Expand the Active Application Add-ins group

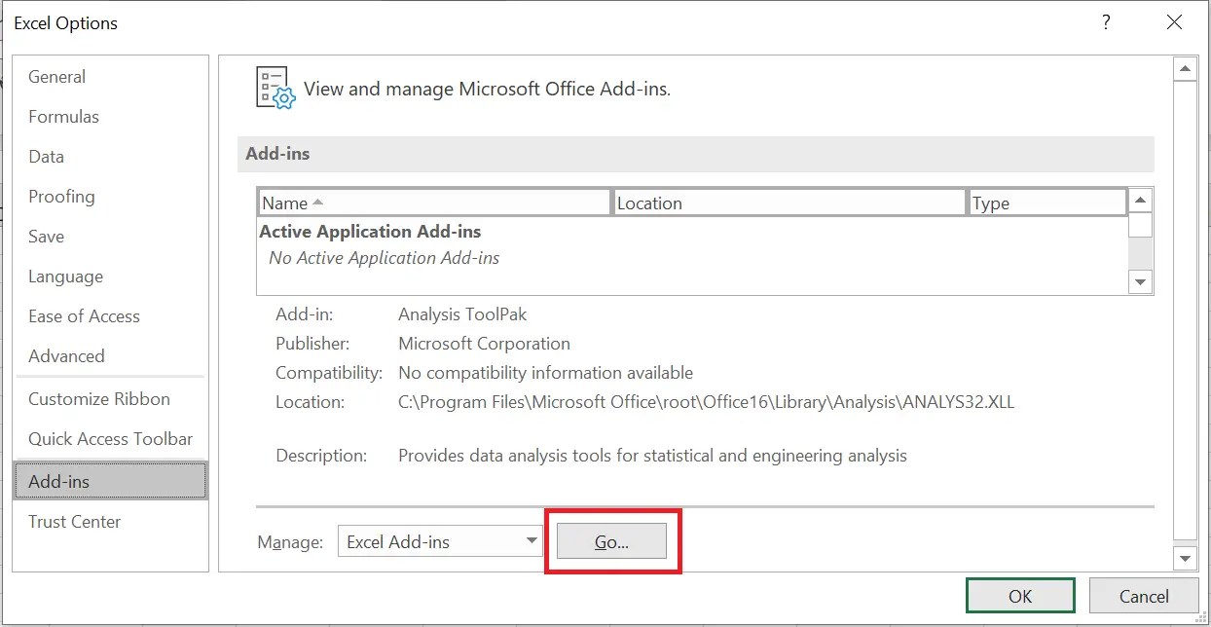[370, 231]
